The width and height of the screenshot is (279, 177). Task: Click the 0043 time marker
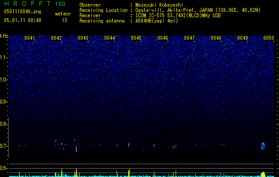click(83, 38)
